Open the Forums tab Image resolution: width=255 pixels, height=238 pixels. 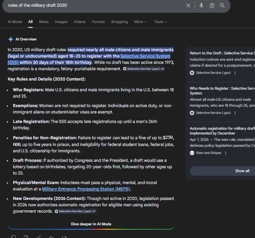coord(99,22)
